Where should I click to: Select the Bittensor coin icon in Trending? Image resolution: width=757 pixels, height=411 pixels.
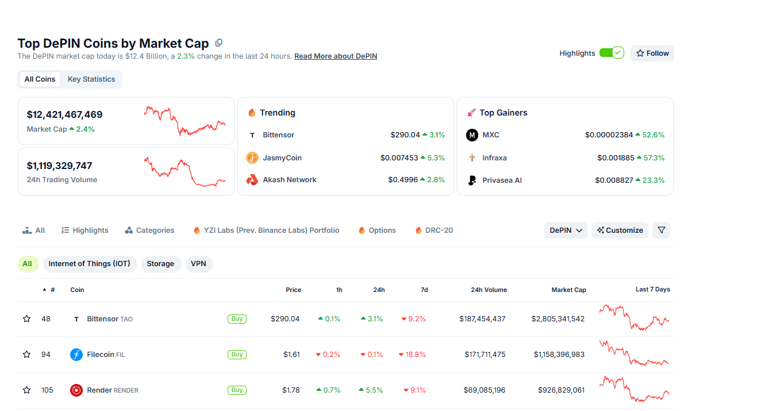tap(252, 135)
